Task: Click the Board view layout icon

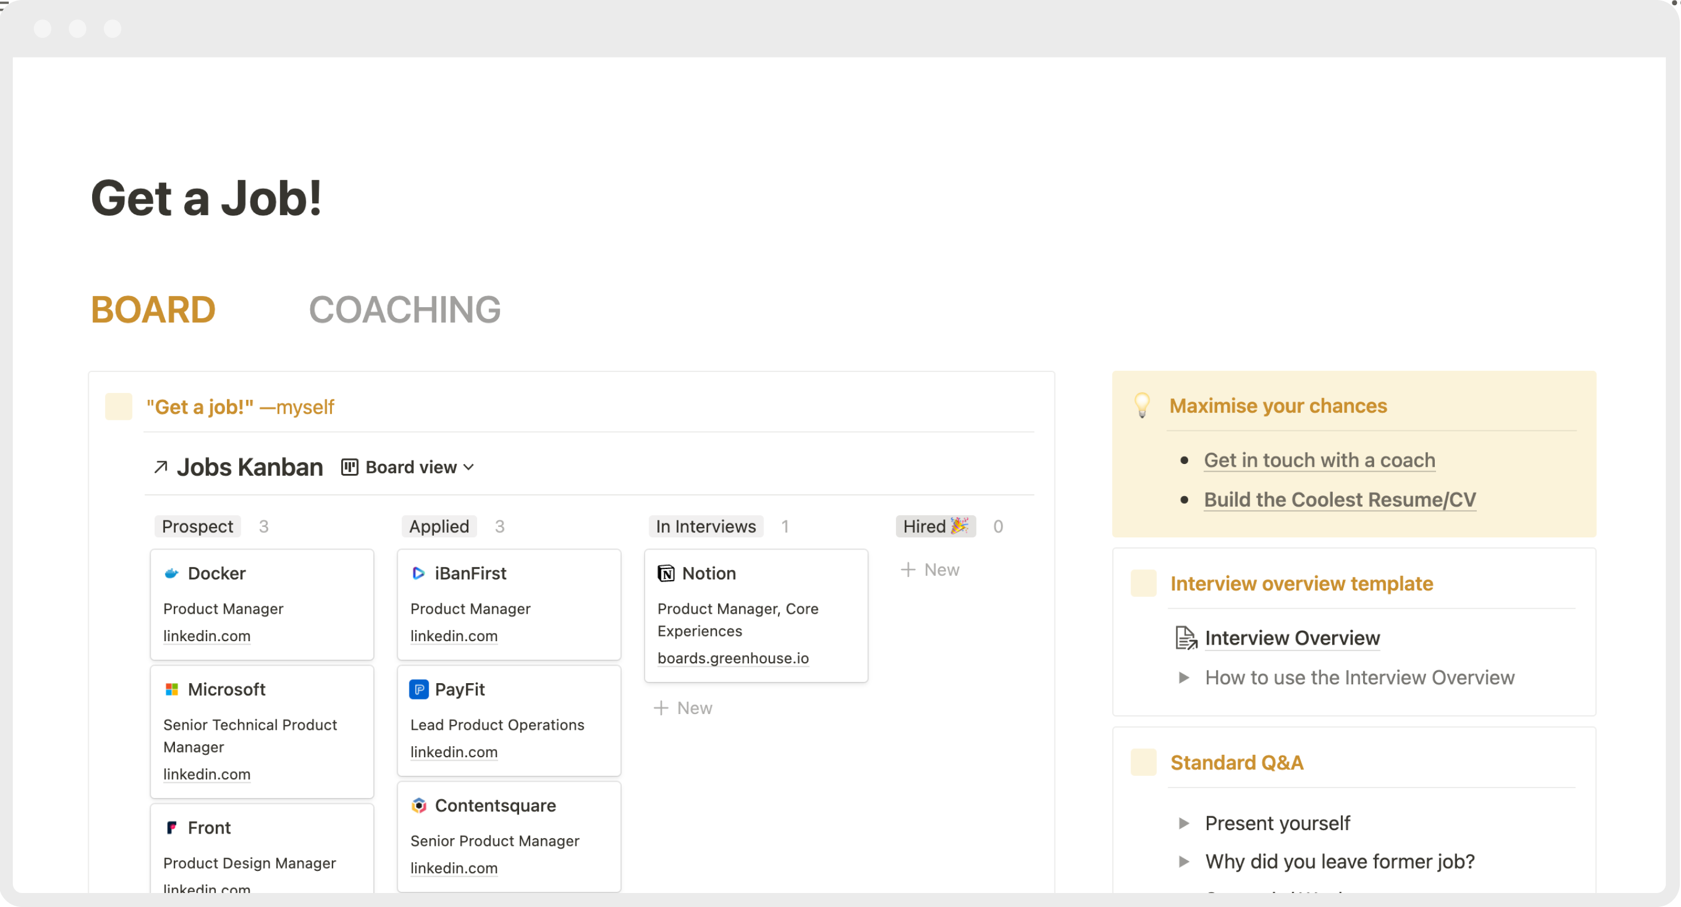Action: coord(350,467)
